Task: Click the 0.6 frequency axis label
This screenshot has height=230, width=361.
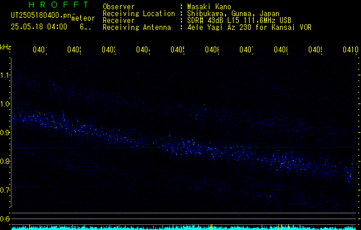Action: pyautogui.click(x=5, y=218)
